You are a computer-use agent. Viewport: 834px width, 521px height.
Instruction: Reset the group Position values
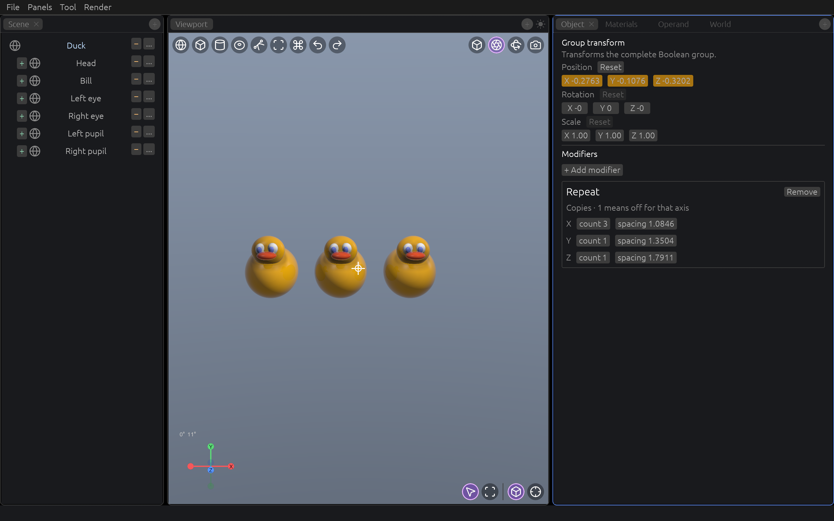[610, 67]
